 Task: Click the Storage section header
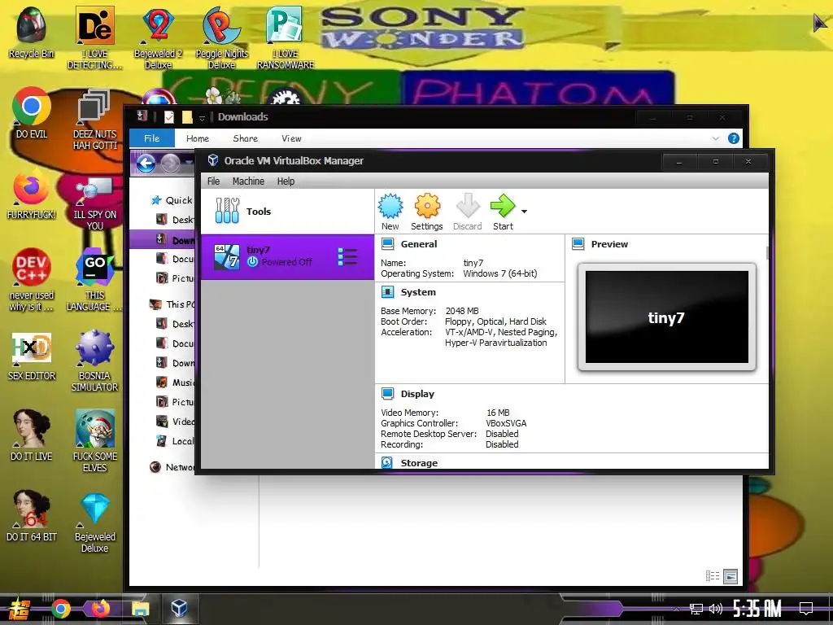tap(419, 463)
